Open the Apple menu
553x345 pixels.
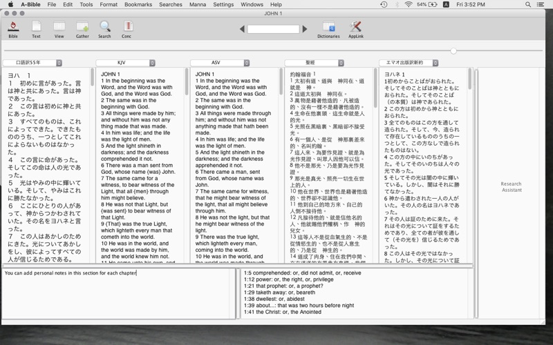pyautogui.click(x=10, y=5)
